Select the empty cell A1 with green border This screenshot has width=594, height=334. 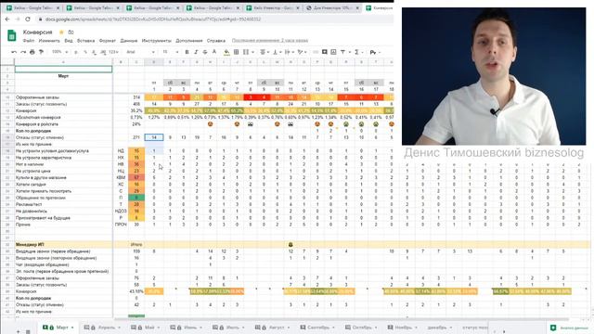coord(63,69)
